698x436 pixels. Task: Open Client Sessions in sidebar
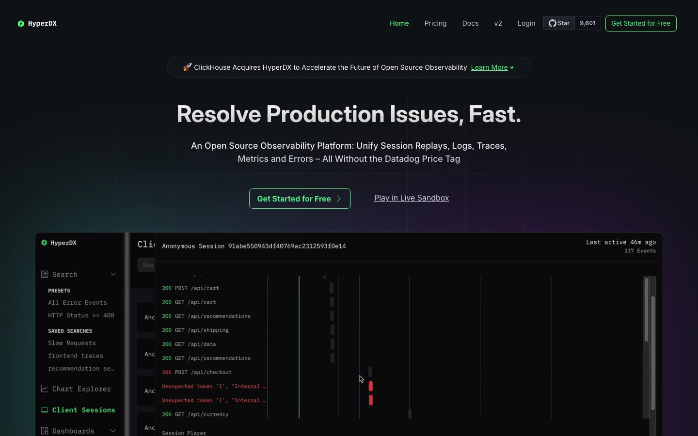point(83,410)
